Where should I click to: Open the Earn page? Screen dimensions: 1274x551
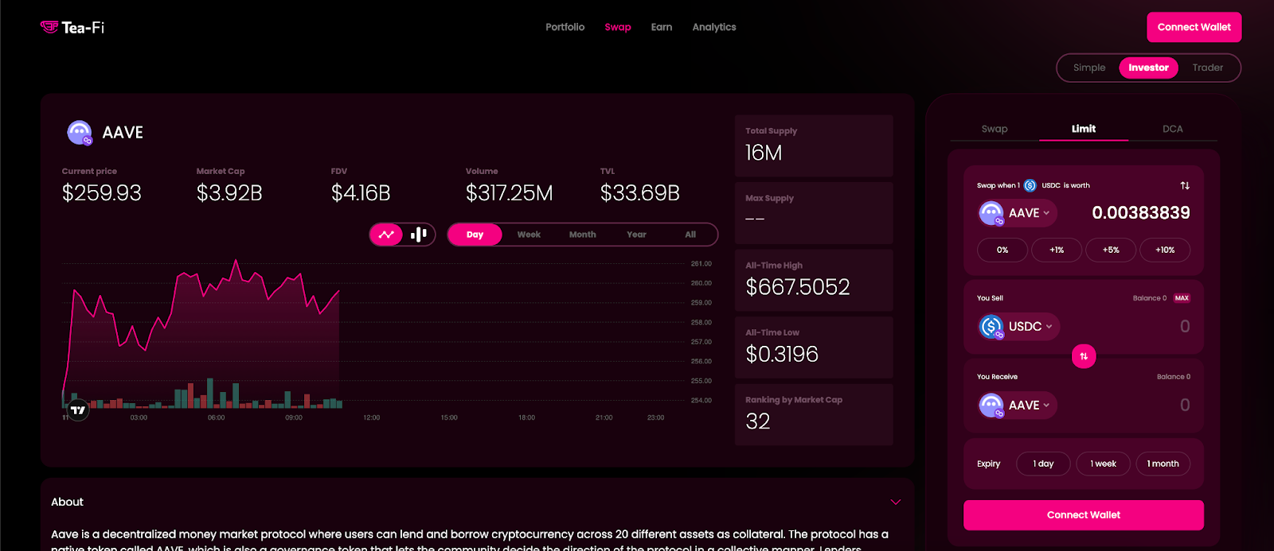662,27
